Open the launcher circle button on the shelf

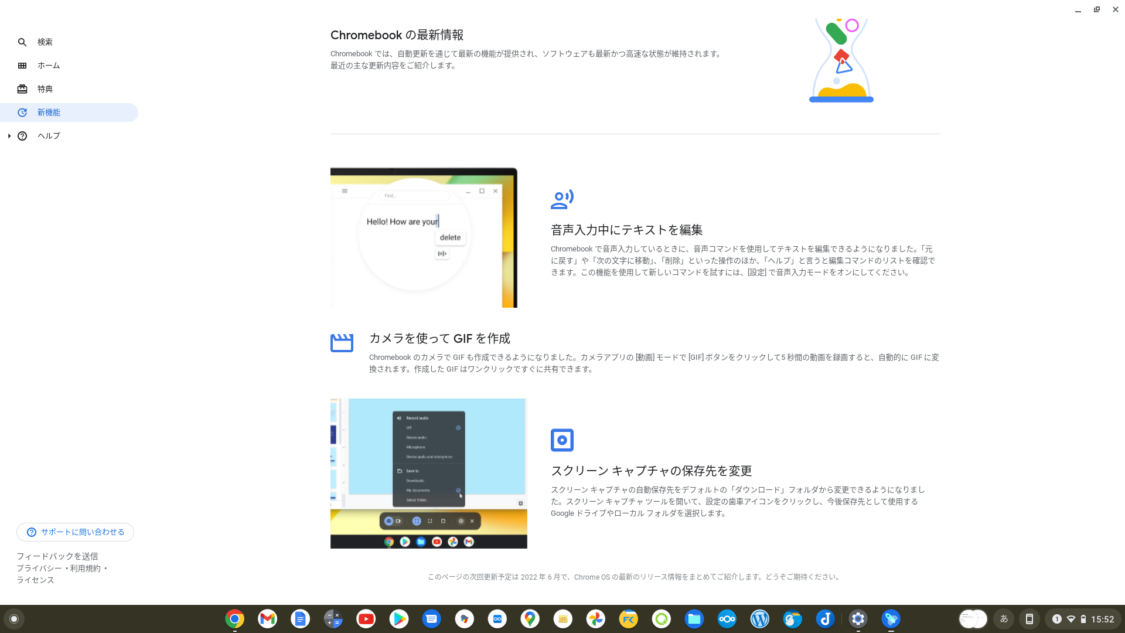[14, 619]
